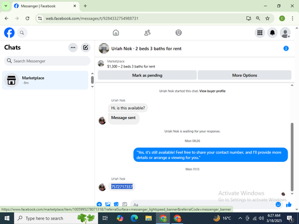Attach a photo with the image icon
299x224 pixels.
tap(108, 204)
